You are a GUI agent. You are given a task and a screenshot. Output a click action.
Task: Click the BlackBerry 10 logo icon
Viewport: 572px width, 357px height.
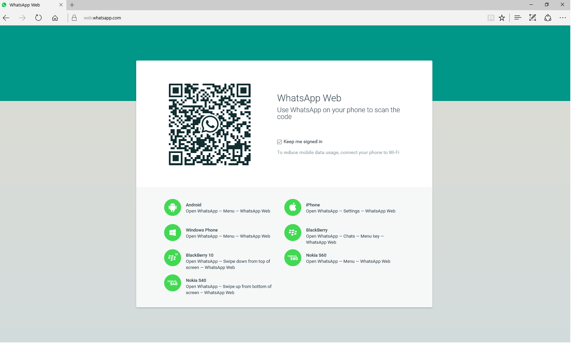173,258
